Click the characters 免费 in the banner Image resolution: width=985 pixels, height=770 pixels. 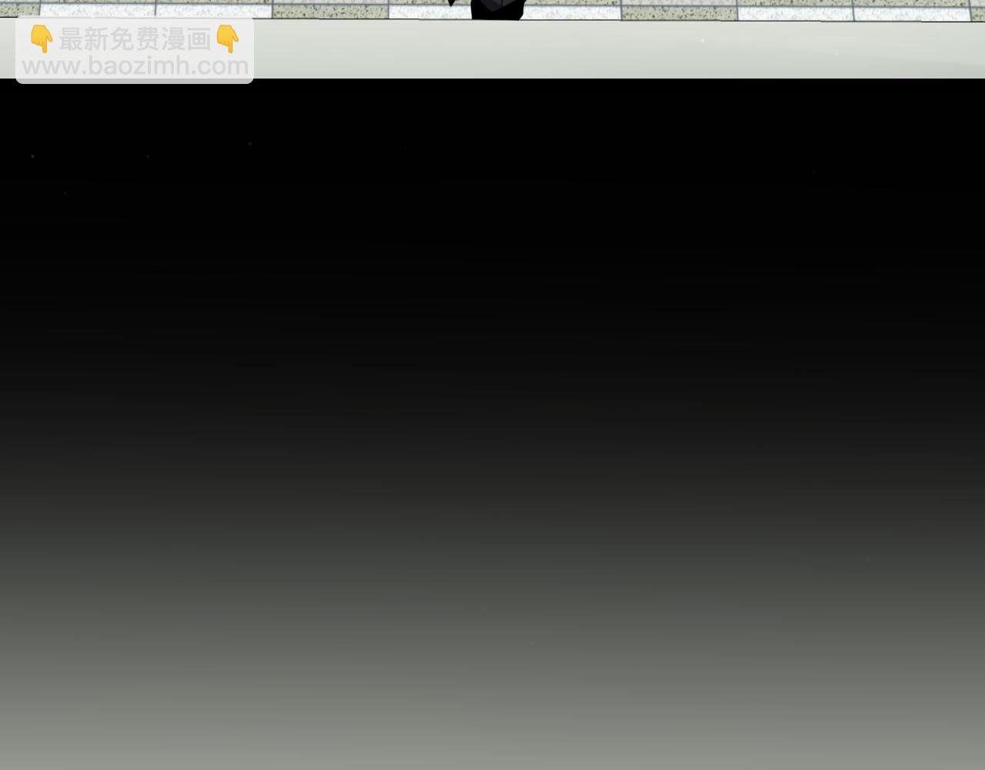coord(135,38)
